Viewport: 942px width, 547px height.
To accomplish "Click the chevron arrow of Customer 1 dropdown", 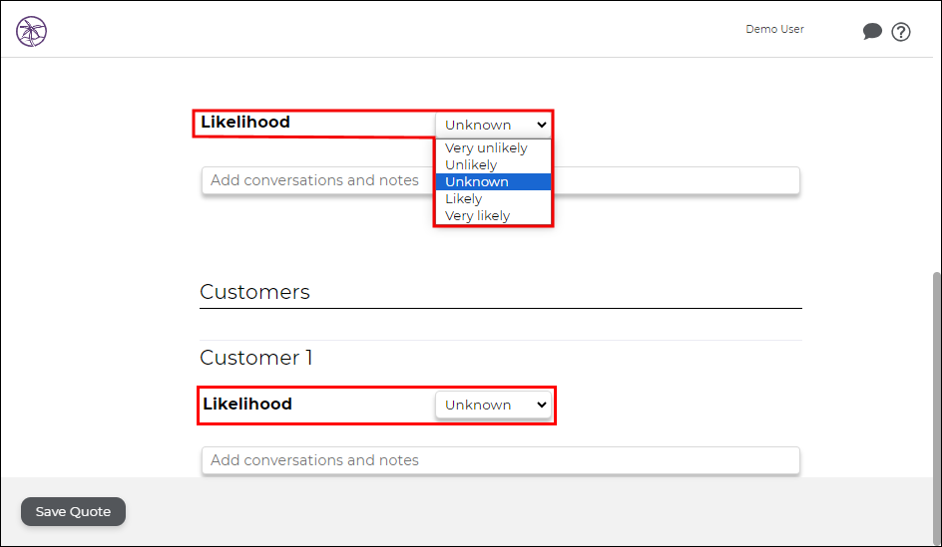I will 541,405.
